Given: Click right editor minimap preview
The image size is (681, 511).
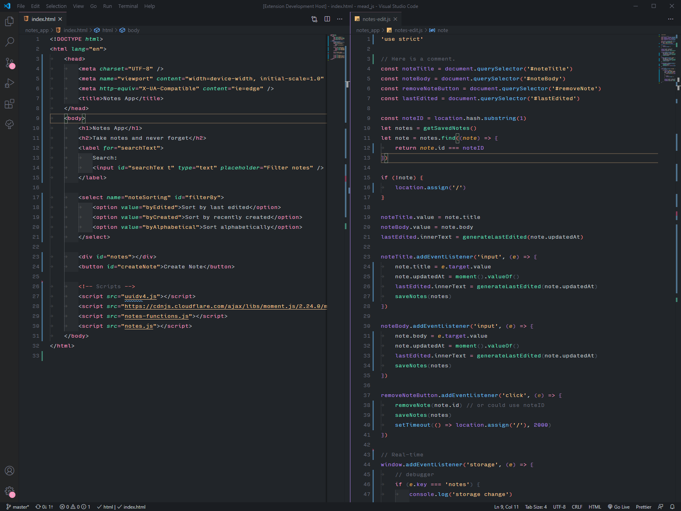Looking at the screenshot, I should click(x=667, y=59).
